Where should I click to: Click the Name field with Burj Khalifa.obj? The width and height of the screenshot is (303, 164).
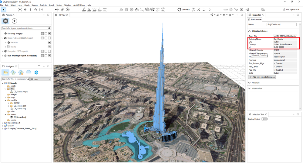tap(281, 24)
